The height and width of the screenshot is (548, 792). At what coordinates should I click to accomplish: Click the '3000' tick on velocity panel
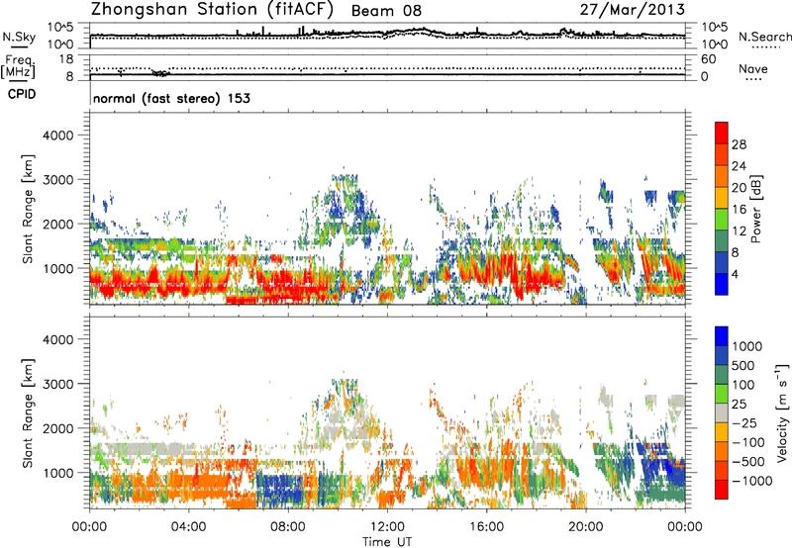coord(58,384)
